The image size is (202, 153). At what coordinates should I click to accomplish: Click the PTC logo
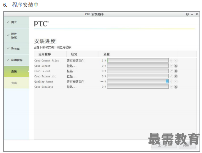pos(41,24)
